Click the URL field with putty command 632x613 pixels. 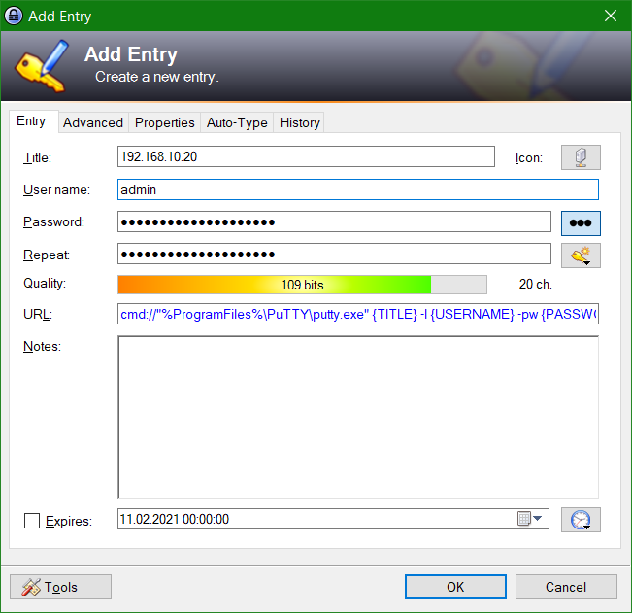point(358,314)
